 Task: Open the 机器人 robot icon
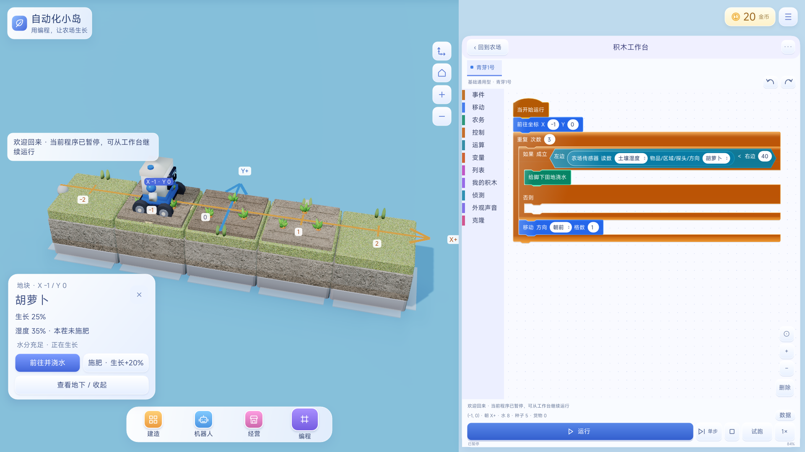pyautogui.click(x=203, y=419)
